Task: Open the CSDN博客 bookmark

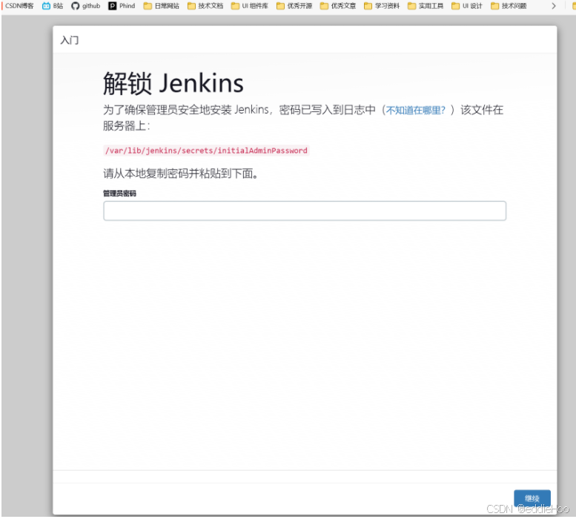Action: point(18,6)
